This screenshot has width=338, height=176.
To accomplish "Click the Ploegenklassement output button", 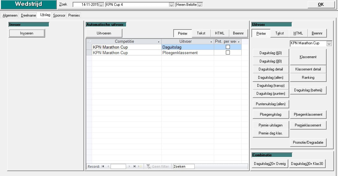I will click(x=308, y=114).
